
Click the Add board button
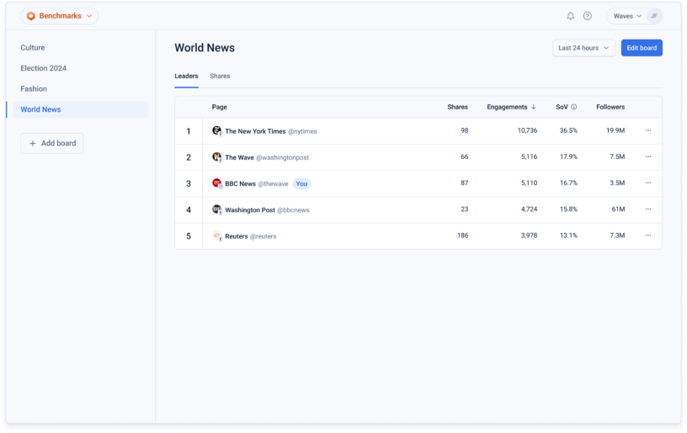pyautogui.click(x=52, y=144)
